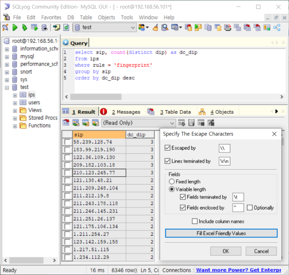
Task: Click the green Execute Query play icon
Action: (15, 28)
